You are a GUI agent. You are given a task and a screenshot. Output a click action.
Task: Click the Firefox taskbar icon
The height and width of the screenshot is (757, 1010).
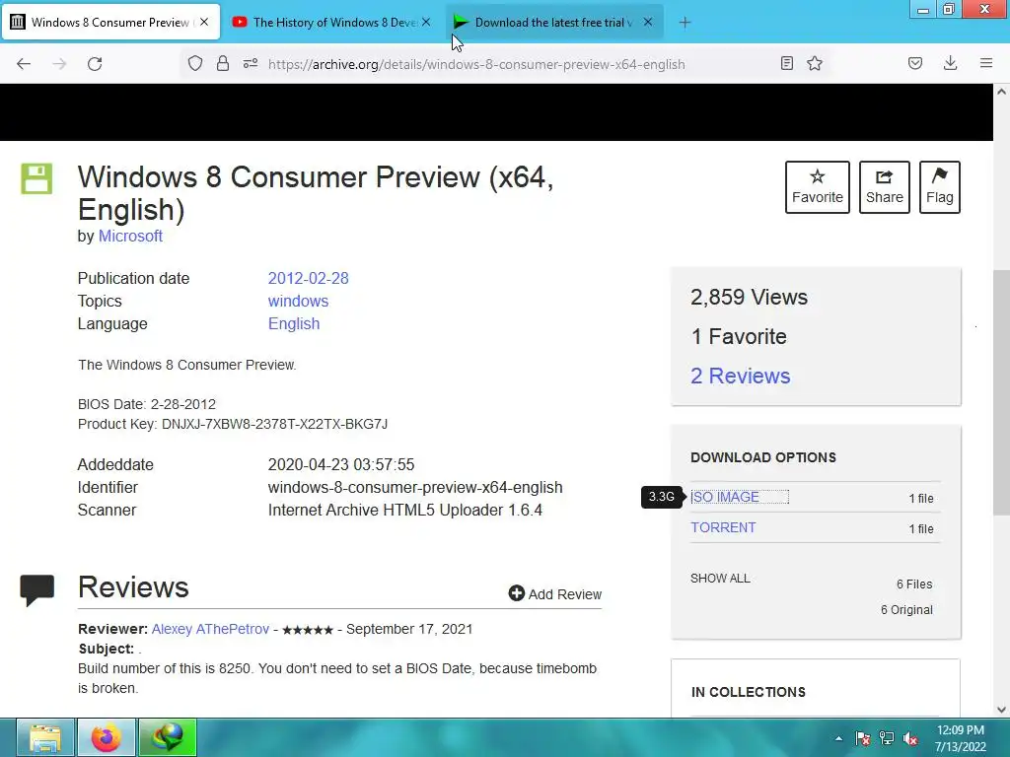(x=107, y=737)
